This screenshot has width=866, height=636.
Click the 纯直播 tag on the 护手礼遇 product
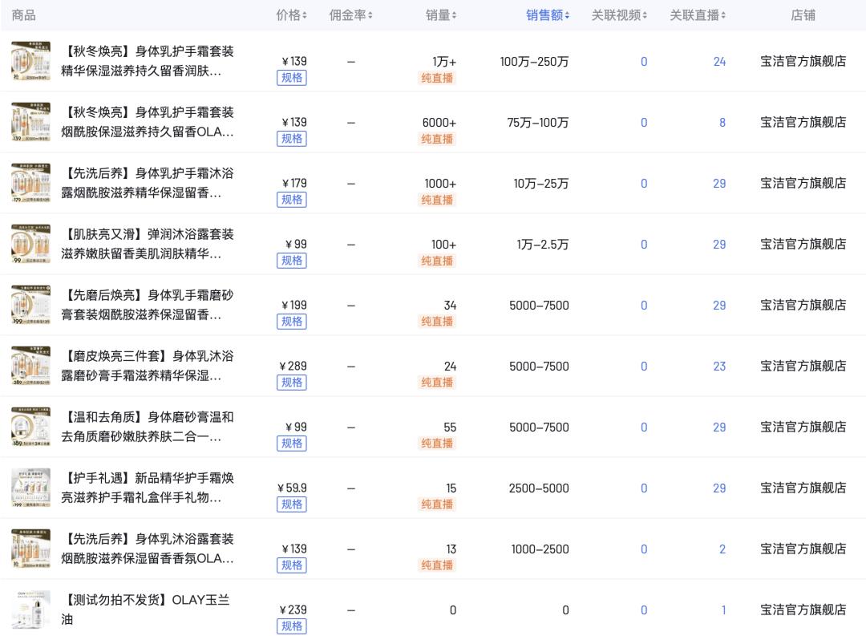438,504
